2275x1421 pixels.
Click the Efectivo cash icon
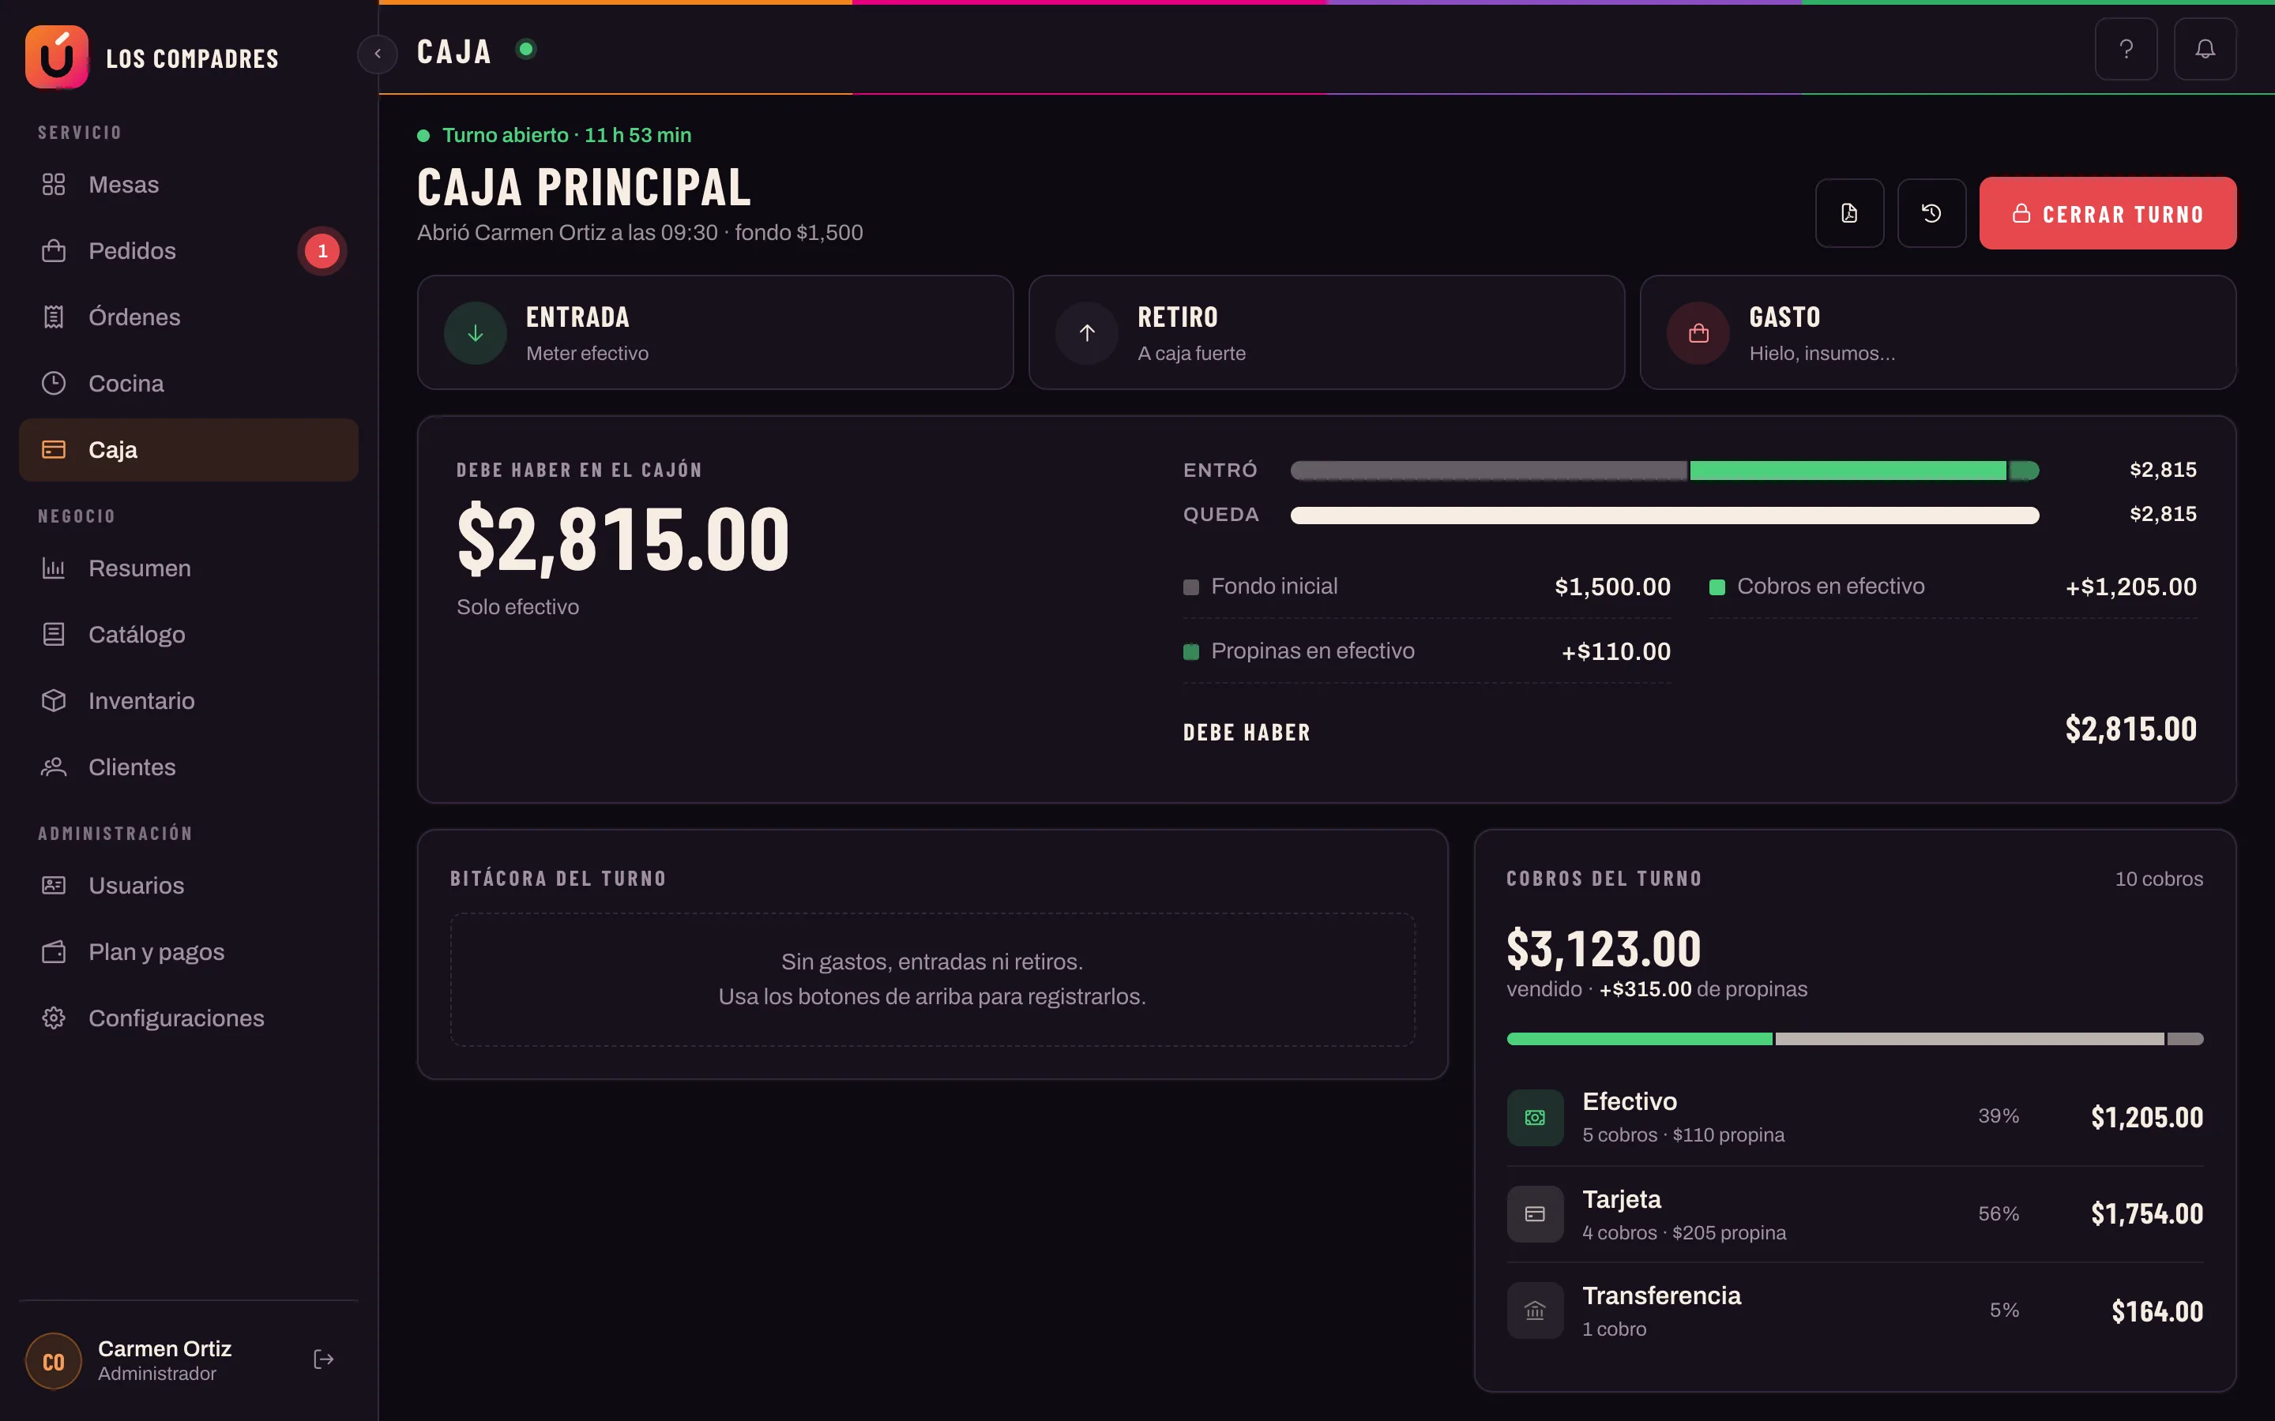click(x=1535, y=1117)
